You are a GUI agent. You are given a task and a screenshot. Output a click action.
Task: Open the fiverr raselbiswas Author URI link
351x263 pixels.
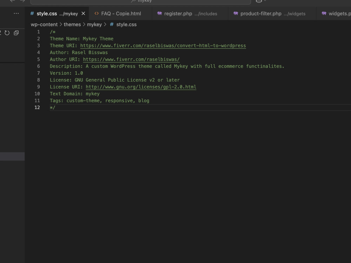[x=131, y=60]
